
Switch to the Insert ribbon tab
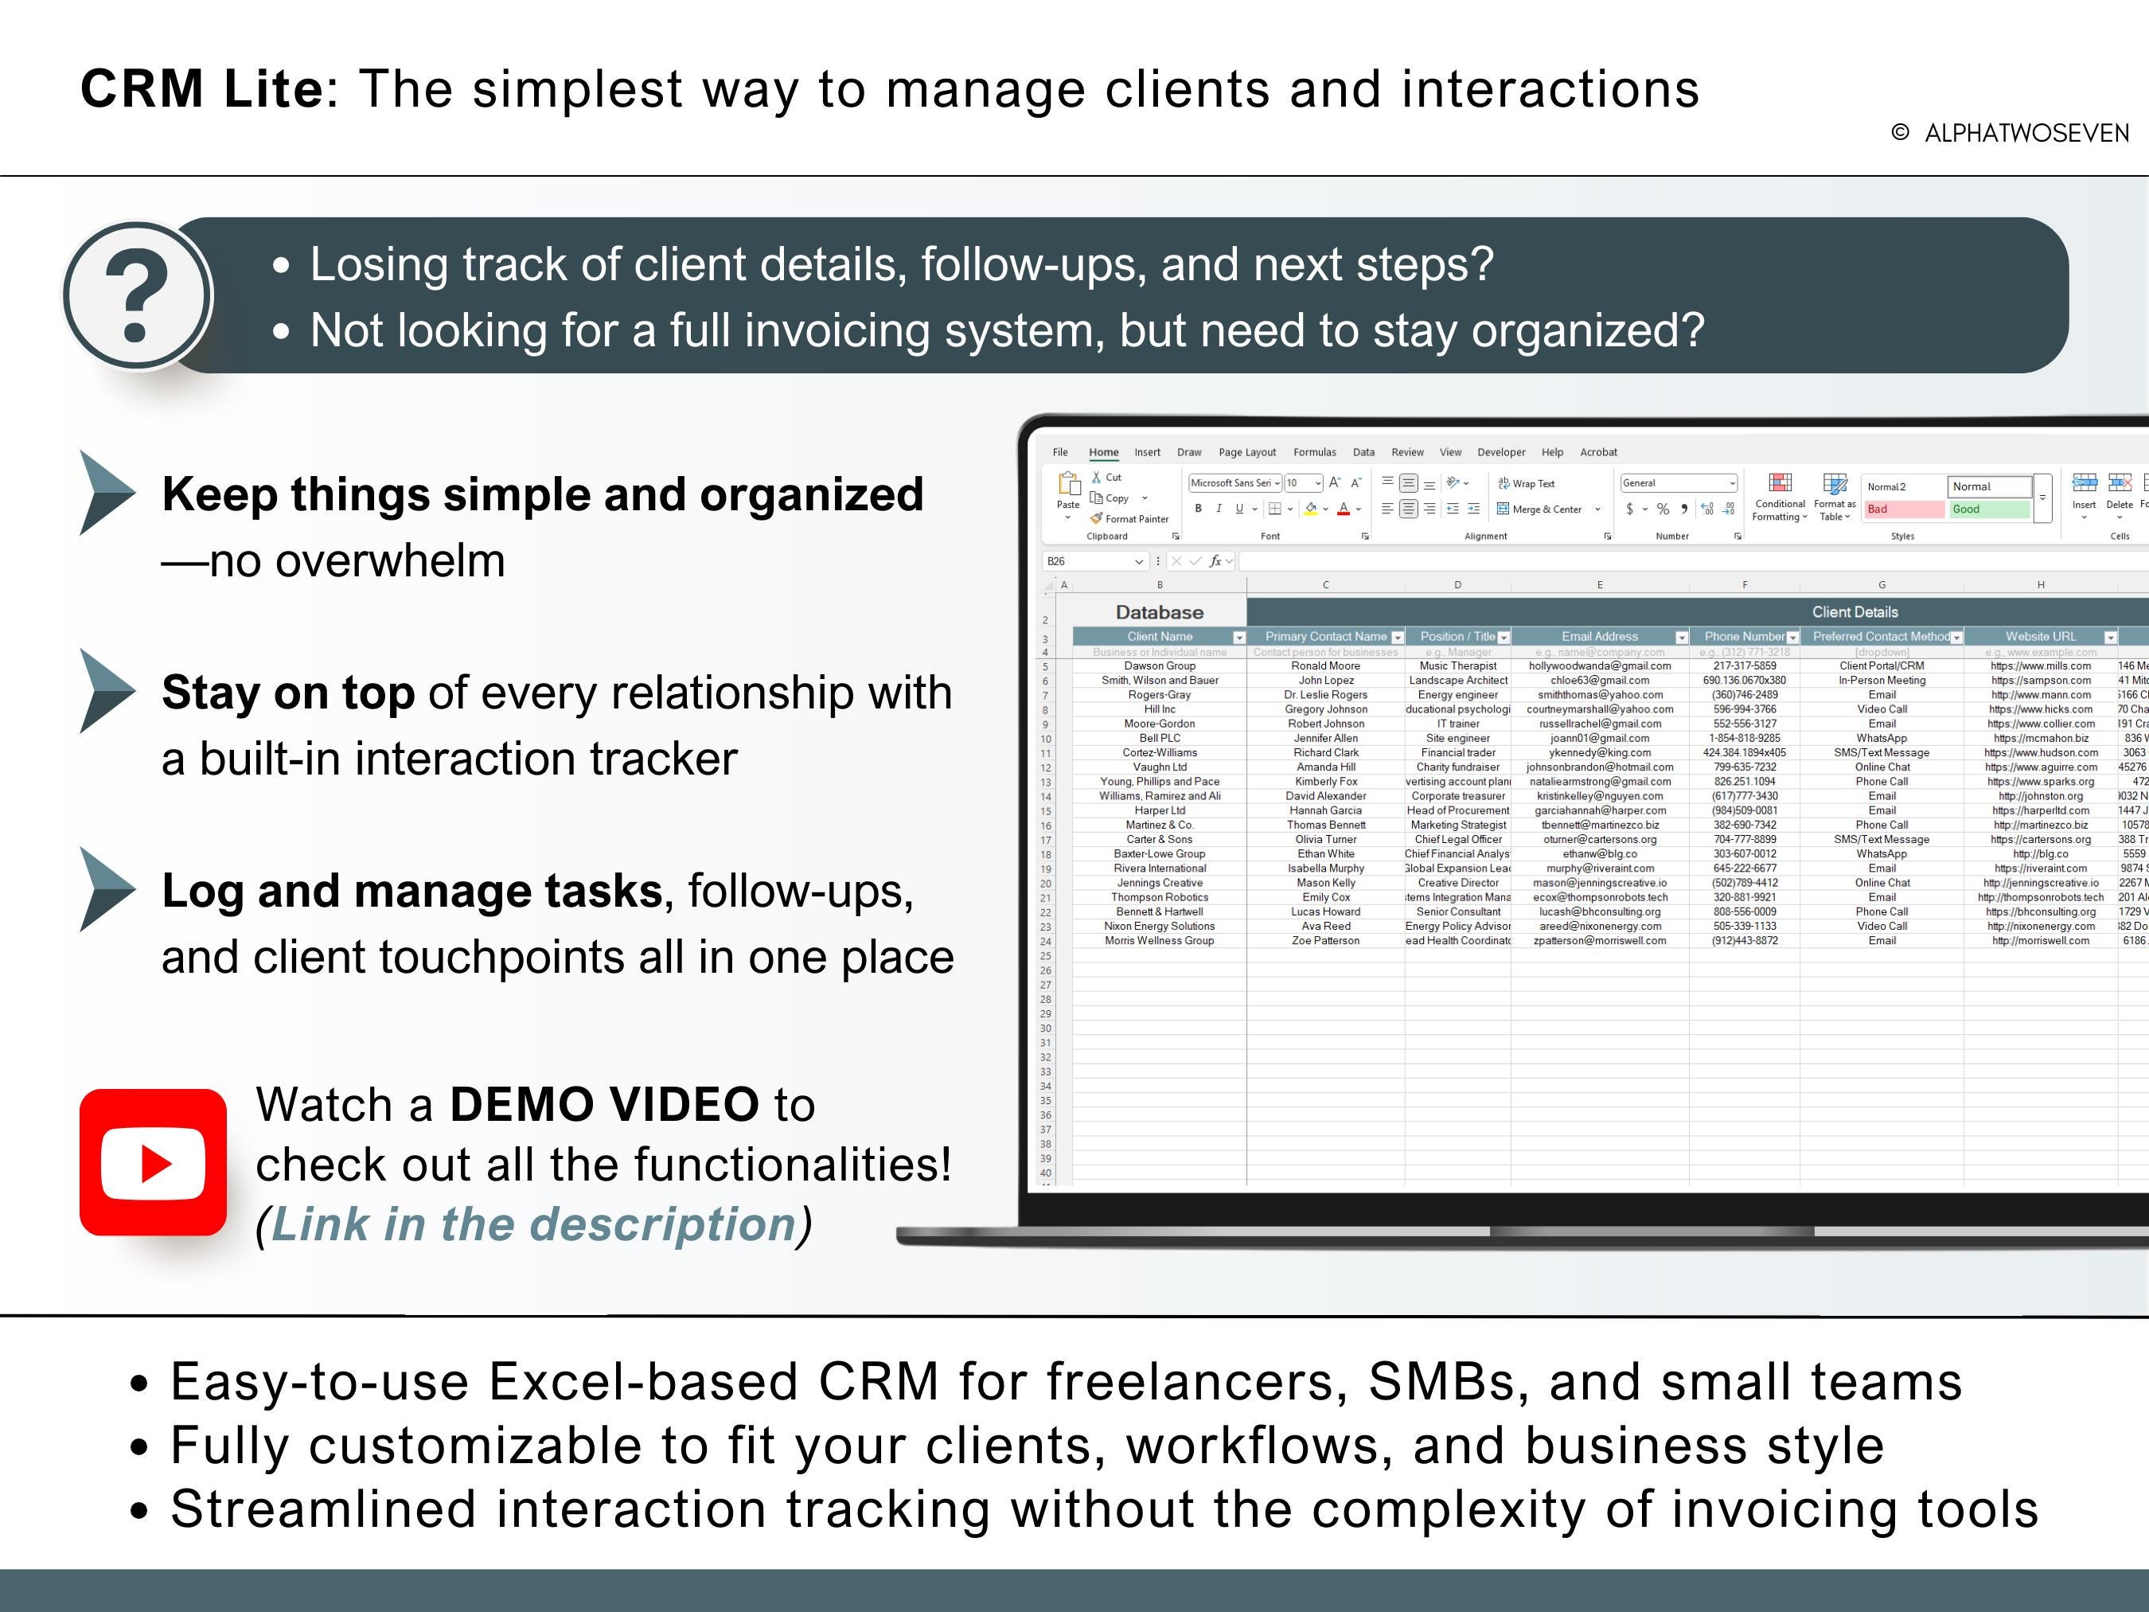tap(1148, 452)
